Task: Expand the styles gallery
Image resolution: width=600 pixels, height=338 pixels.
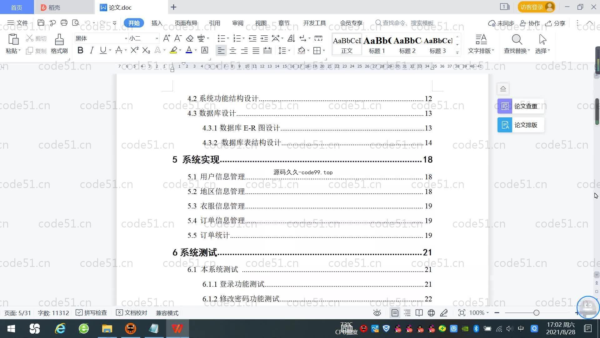Action: coord(457,53)
